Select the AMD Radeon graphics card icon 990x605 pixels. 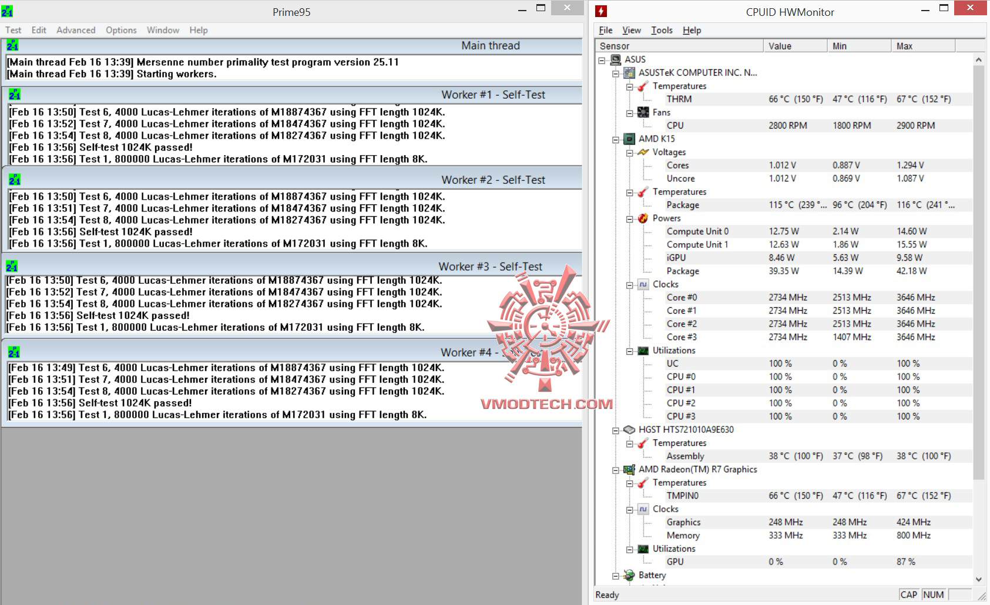[629, 469]
